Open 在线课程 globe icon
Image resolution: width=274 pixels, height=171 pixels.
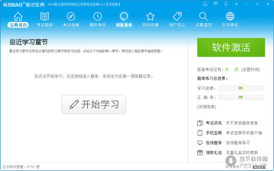pos(230,16)
